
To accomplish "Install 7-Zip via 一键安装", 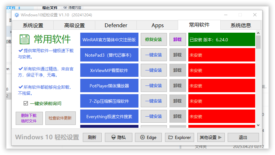I will (x=153, y=101).
